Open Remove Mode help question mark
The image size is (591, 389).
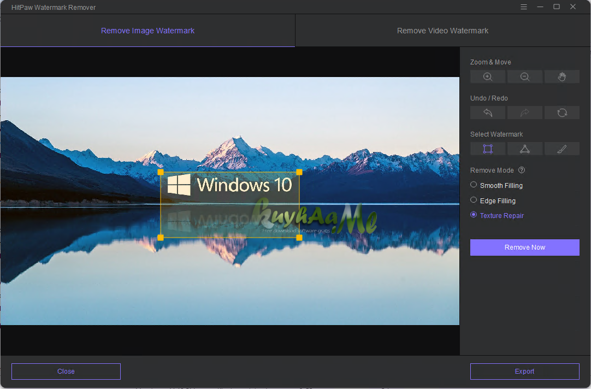pos(522,170)
